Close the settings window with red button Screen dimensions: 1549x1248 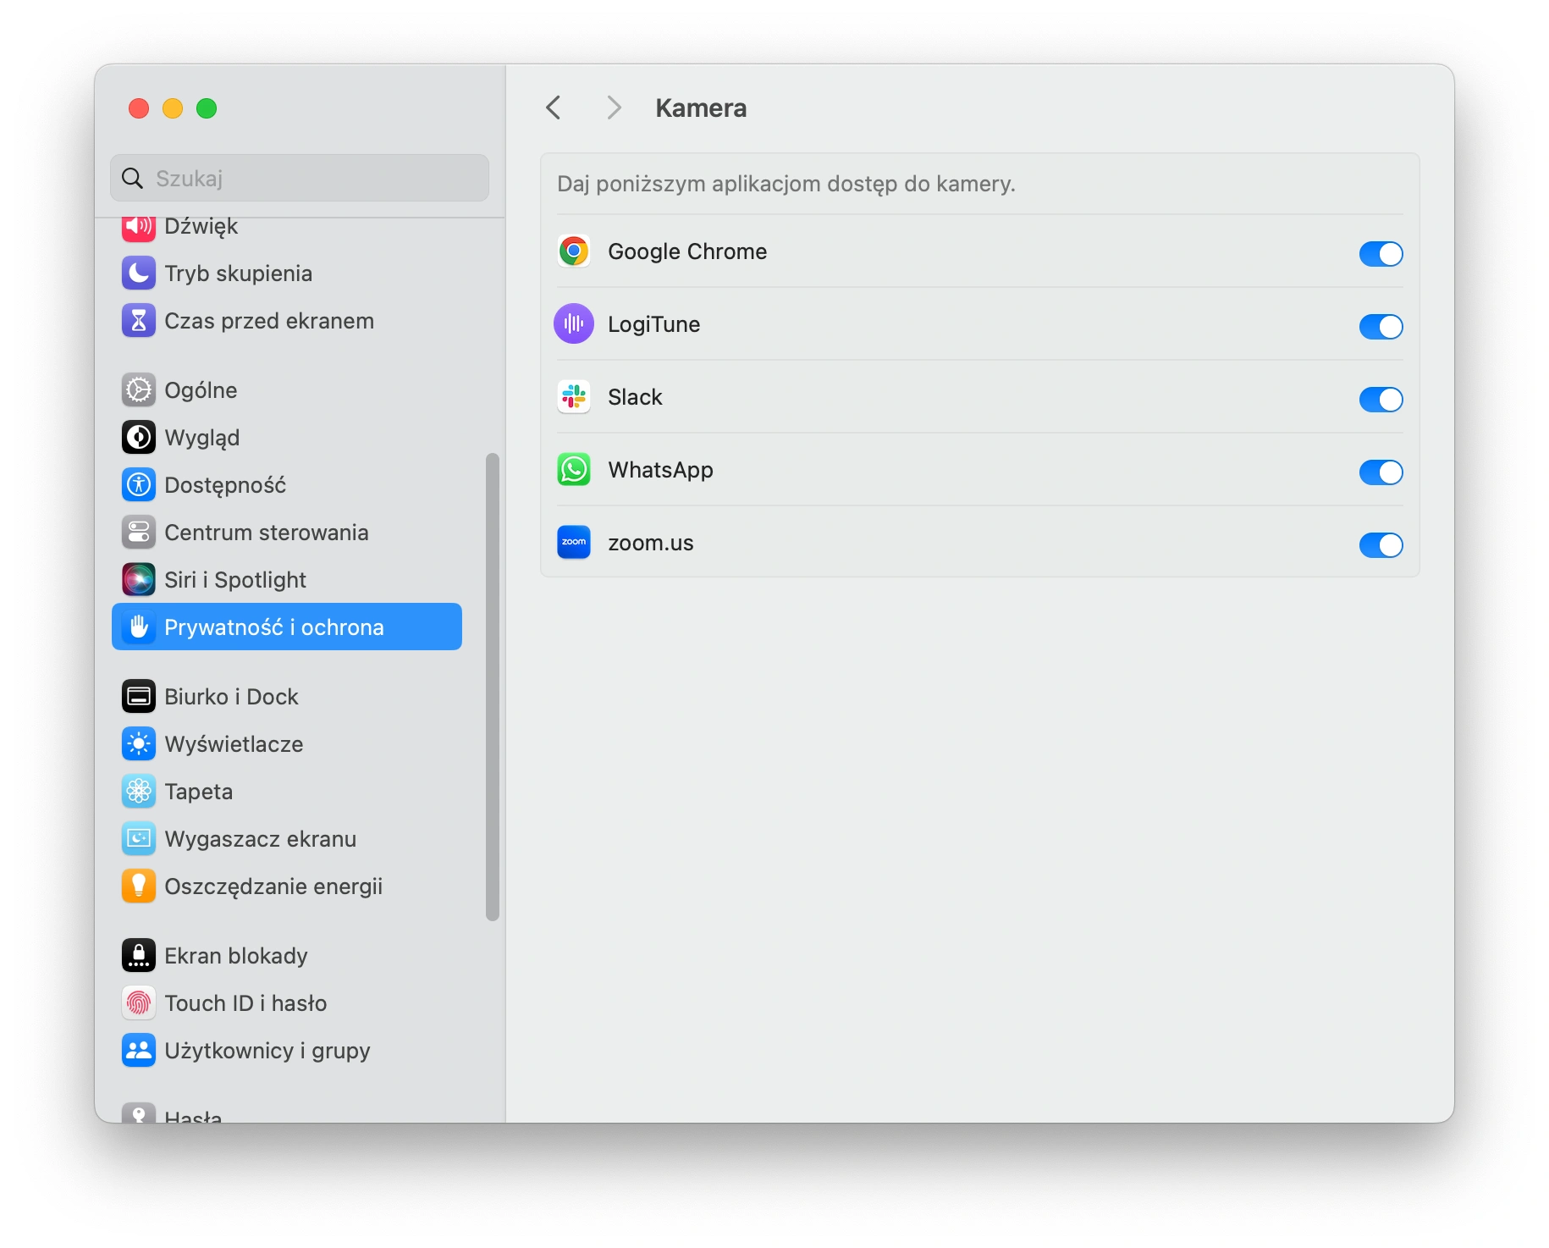tap(139, 108)
